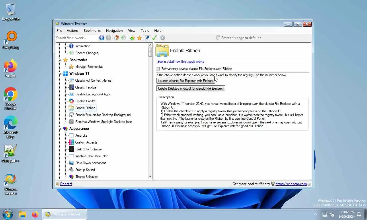Open Manage Bookmarks item
Viewport: 367px width, 220px height.
89,67
